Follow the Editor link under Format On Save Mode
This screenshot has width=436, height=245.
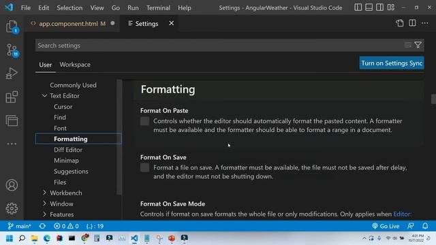tap(403, 214)
